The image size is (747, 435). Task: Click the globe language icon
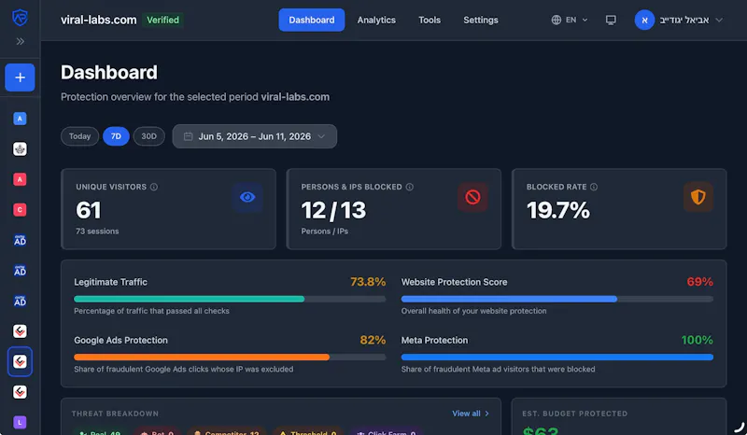(556, 20)
